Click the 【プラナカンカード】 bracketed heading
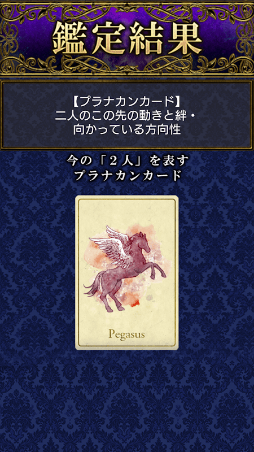 [x=126, y=102]
